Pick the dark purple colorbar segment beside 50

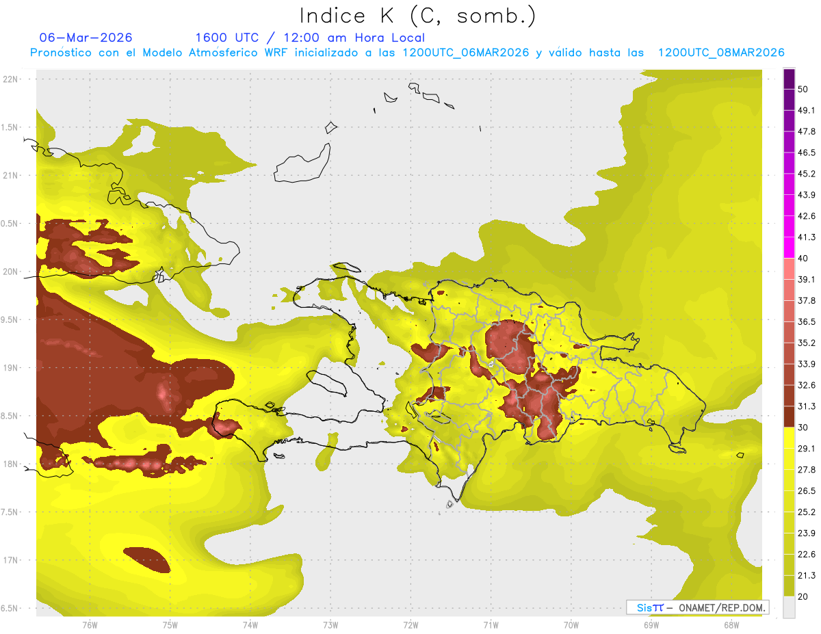tap(789, 79)
